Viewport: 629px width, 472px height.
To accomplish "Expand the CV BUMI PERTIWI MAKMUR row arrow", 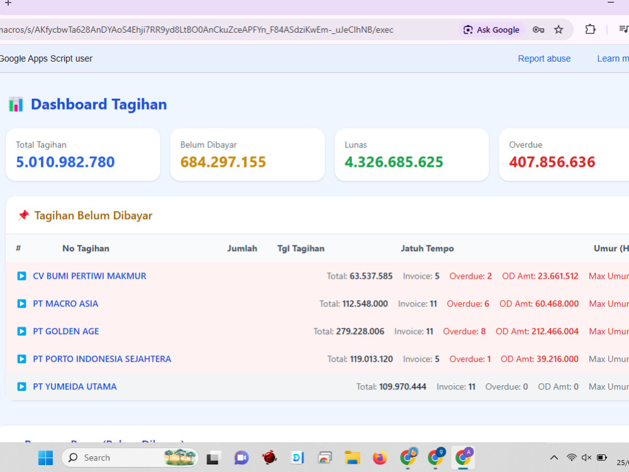I will (21, 276).
